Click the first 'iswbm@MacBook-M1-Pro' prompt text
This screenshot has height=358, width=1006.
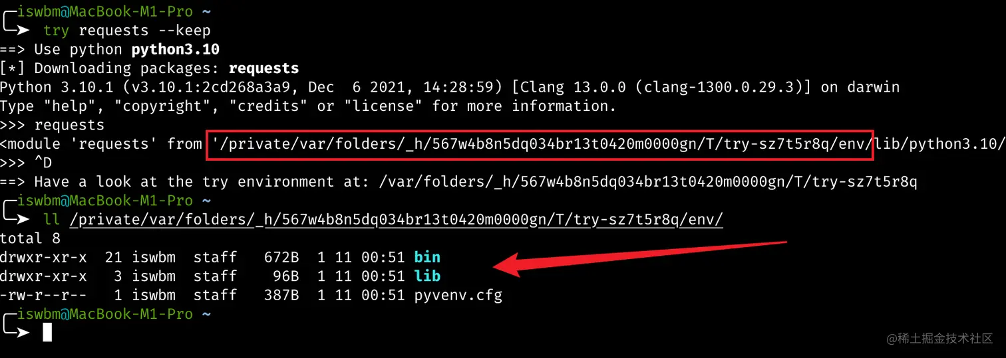[x=104, y=11]
